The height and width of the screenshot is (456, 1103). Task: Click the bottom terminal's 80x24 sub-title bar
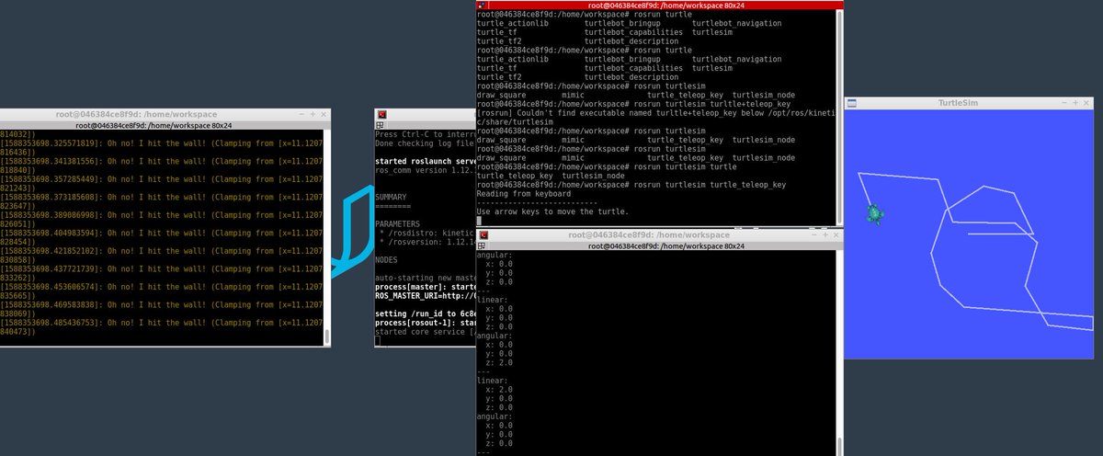660,246
